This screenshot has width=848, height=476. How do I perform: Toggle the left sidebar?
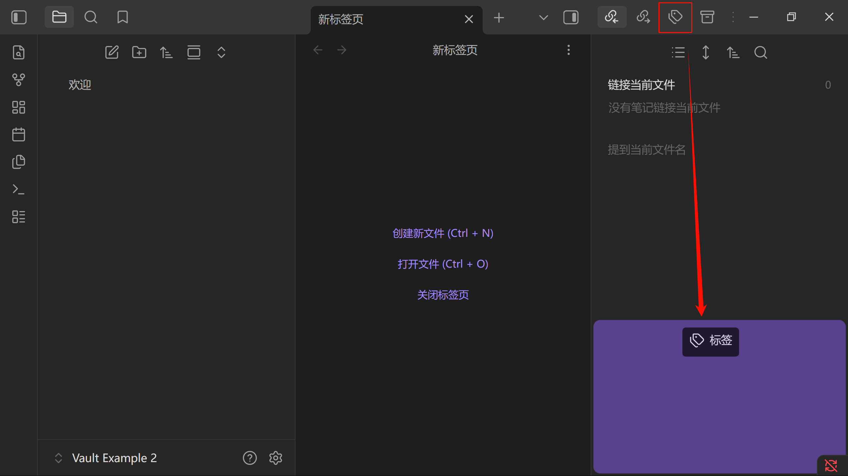click(x=19, y=17)
